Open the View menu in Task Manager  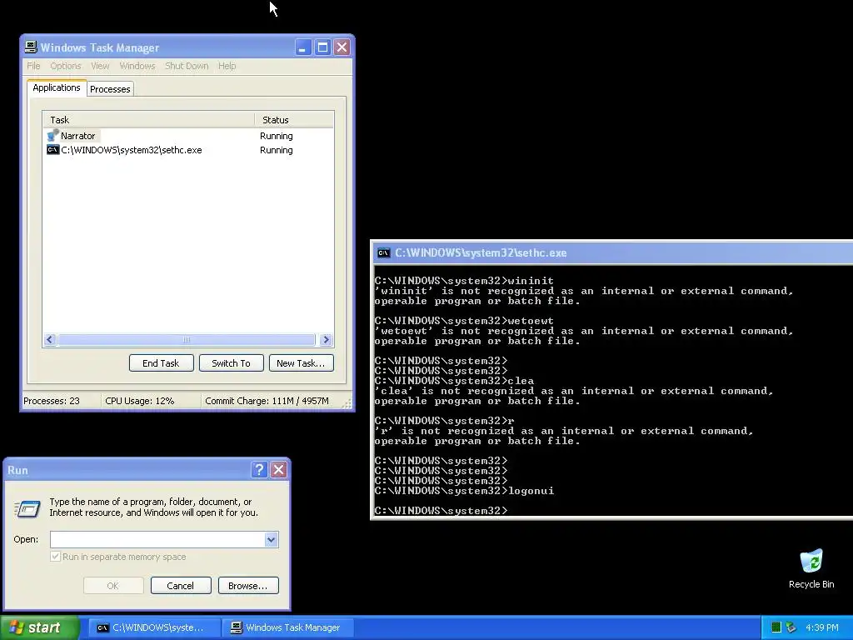click(x=100, y=66)
